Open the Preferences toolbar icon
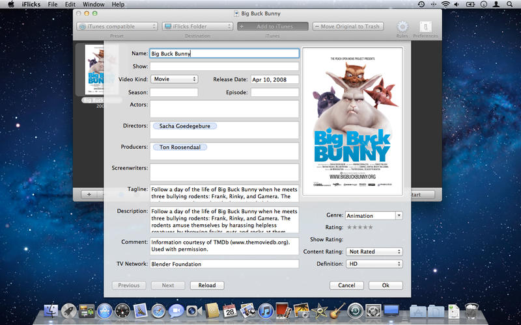The height and width of the screenshot is (325, 521). (x=425, y=27)
